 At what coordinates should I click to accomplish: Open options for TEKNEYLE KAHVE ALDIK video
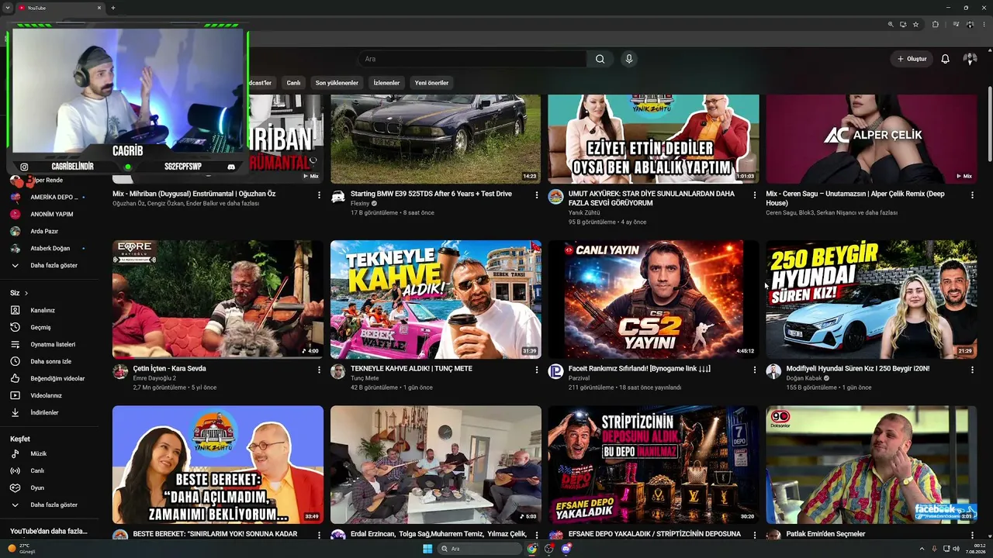click(x=536, y=370)
